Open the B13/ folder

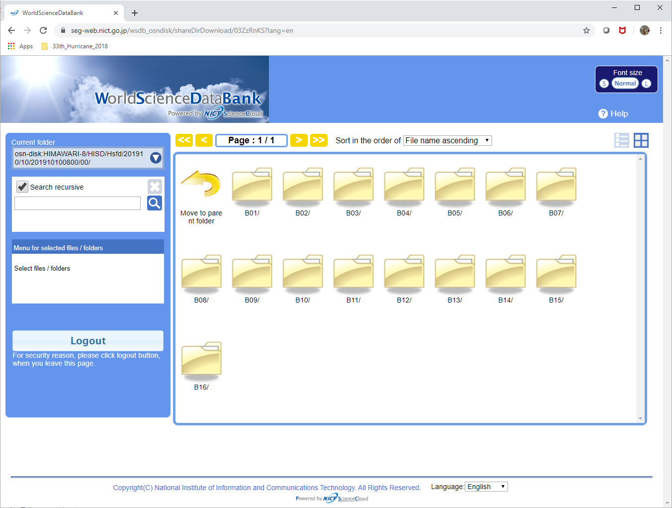pyautogui.click(x=455, y=275)
